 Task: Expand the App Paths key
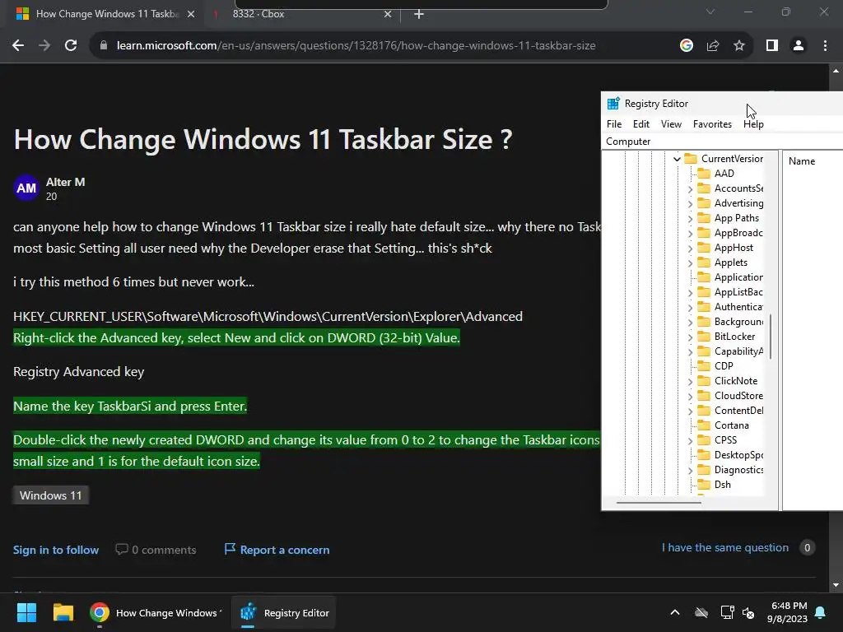tap(691, 218)
